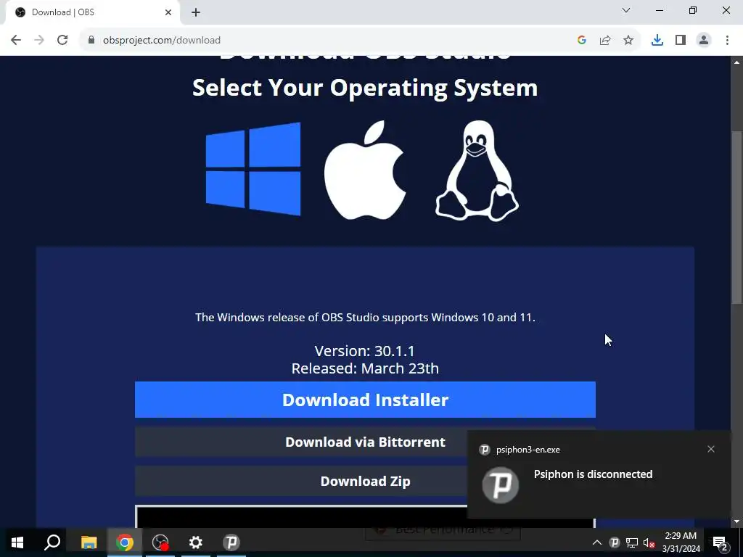This screenshot has height=557, width=743.
Task: Click the Google icon in address bar
Action: (582, 41)
